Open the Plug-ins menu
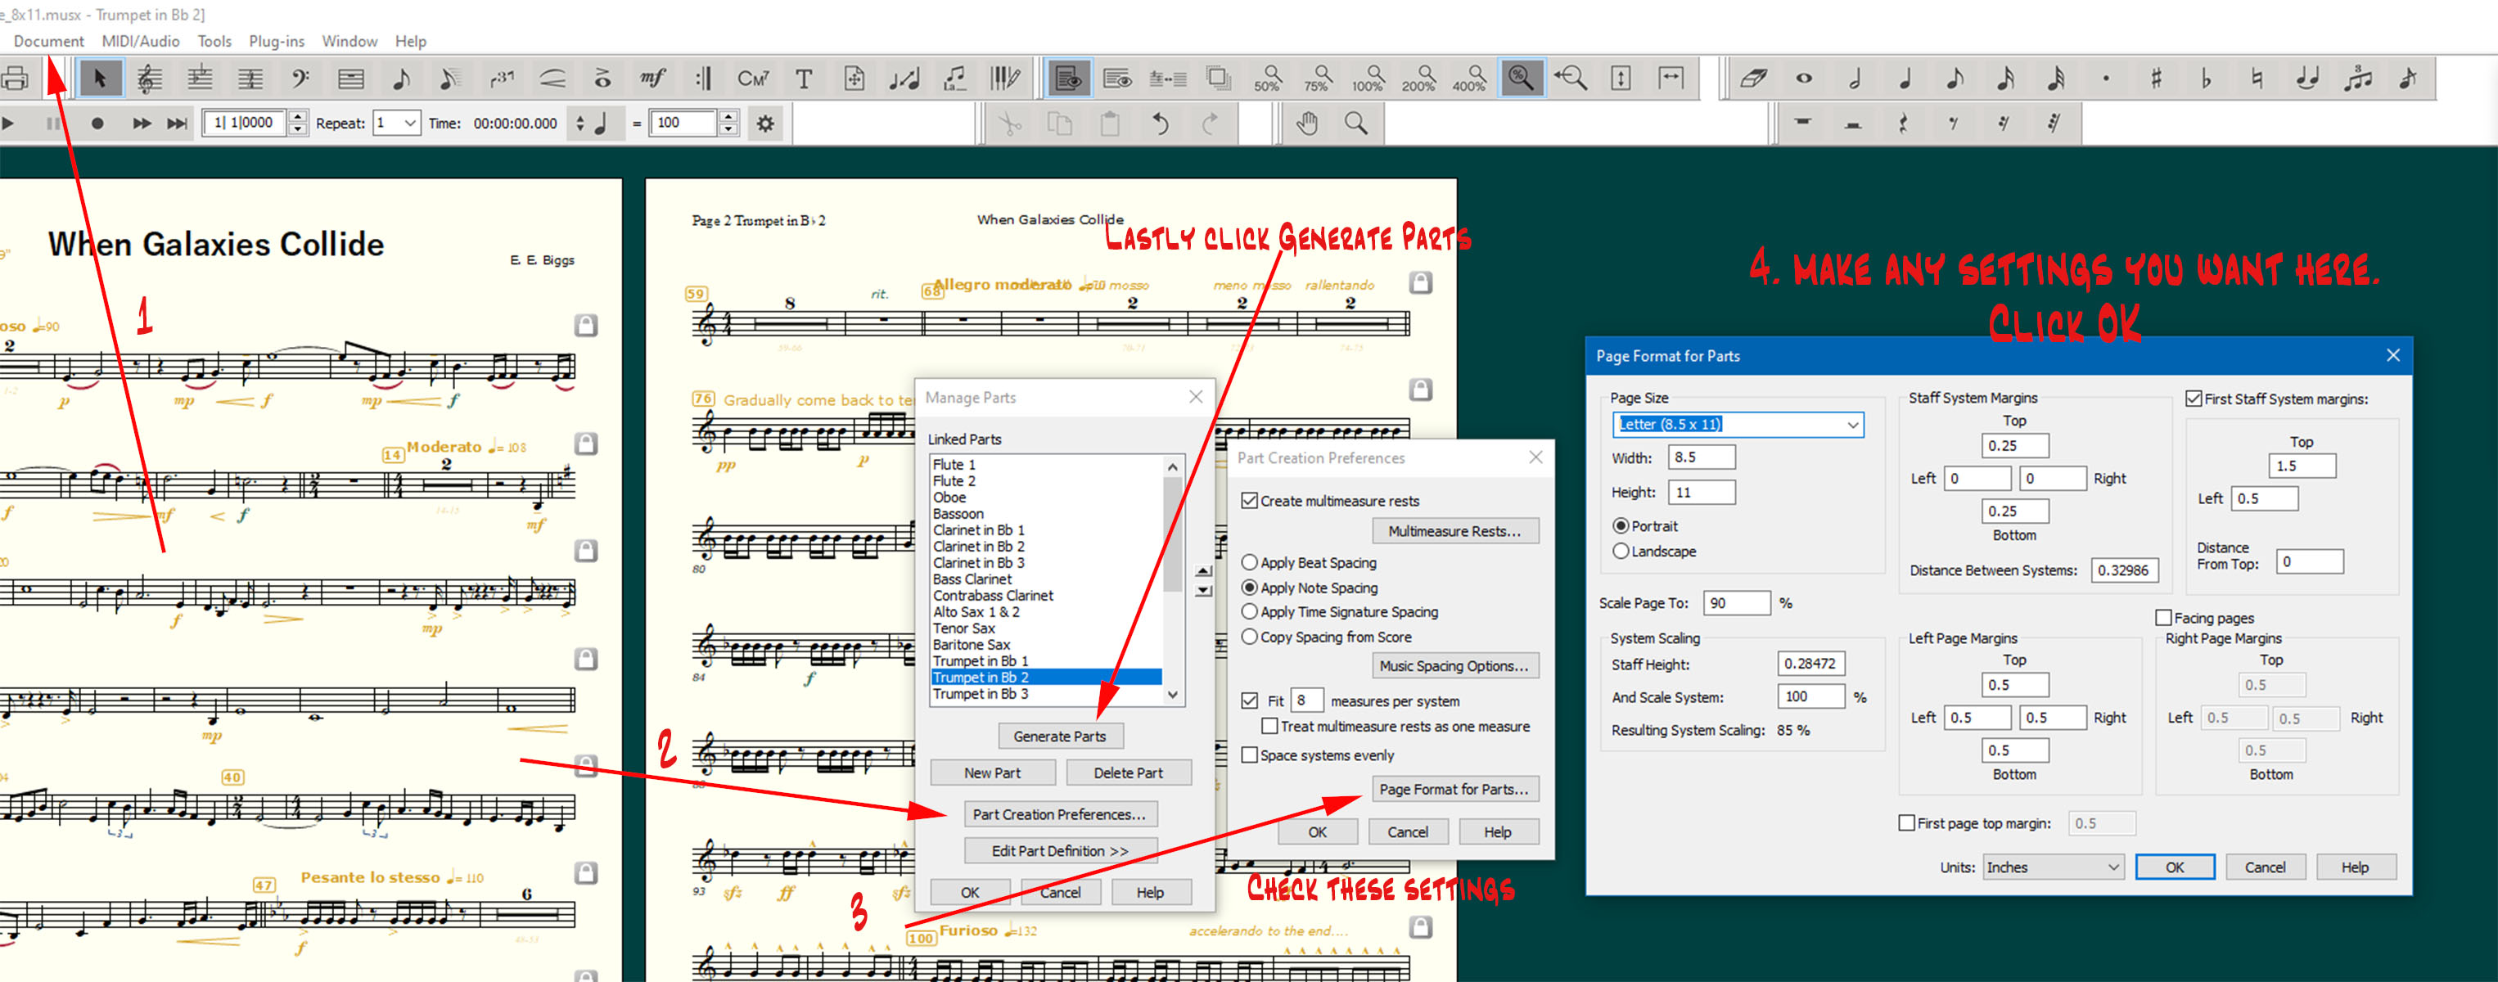This screenshot has width=2498, height=982. [277, 41]
